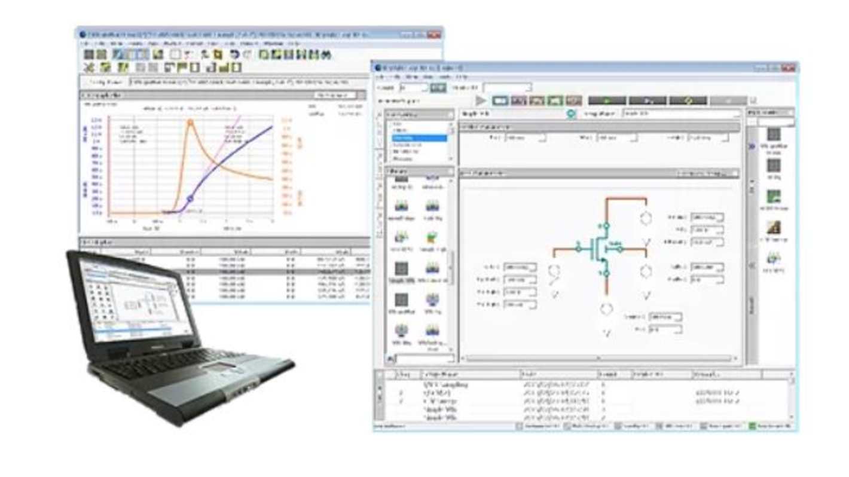Open the green chip icon in right panel
The width and height of the screenshot is (849, 477).
pos(774,197)
